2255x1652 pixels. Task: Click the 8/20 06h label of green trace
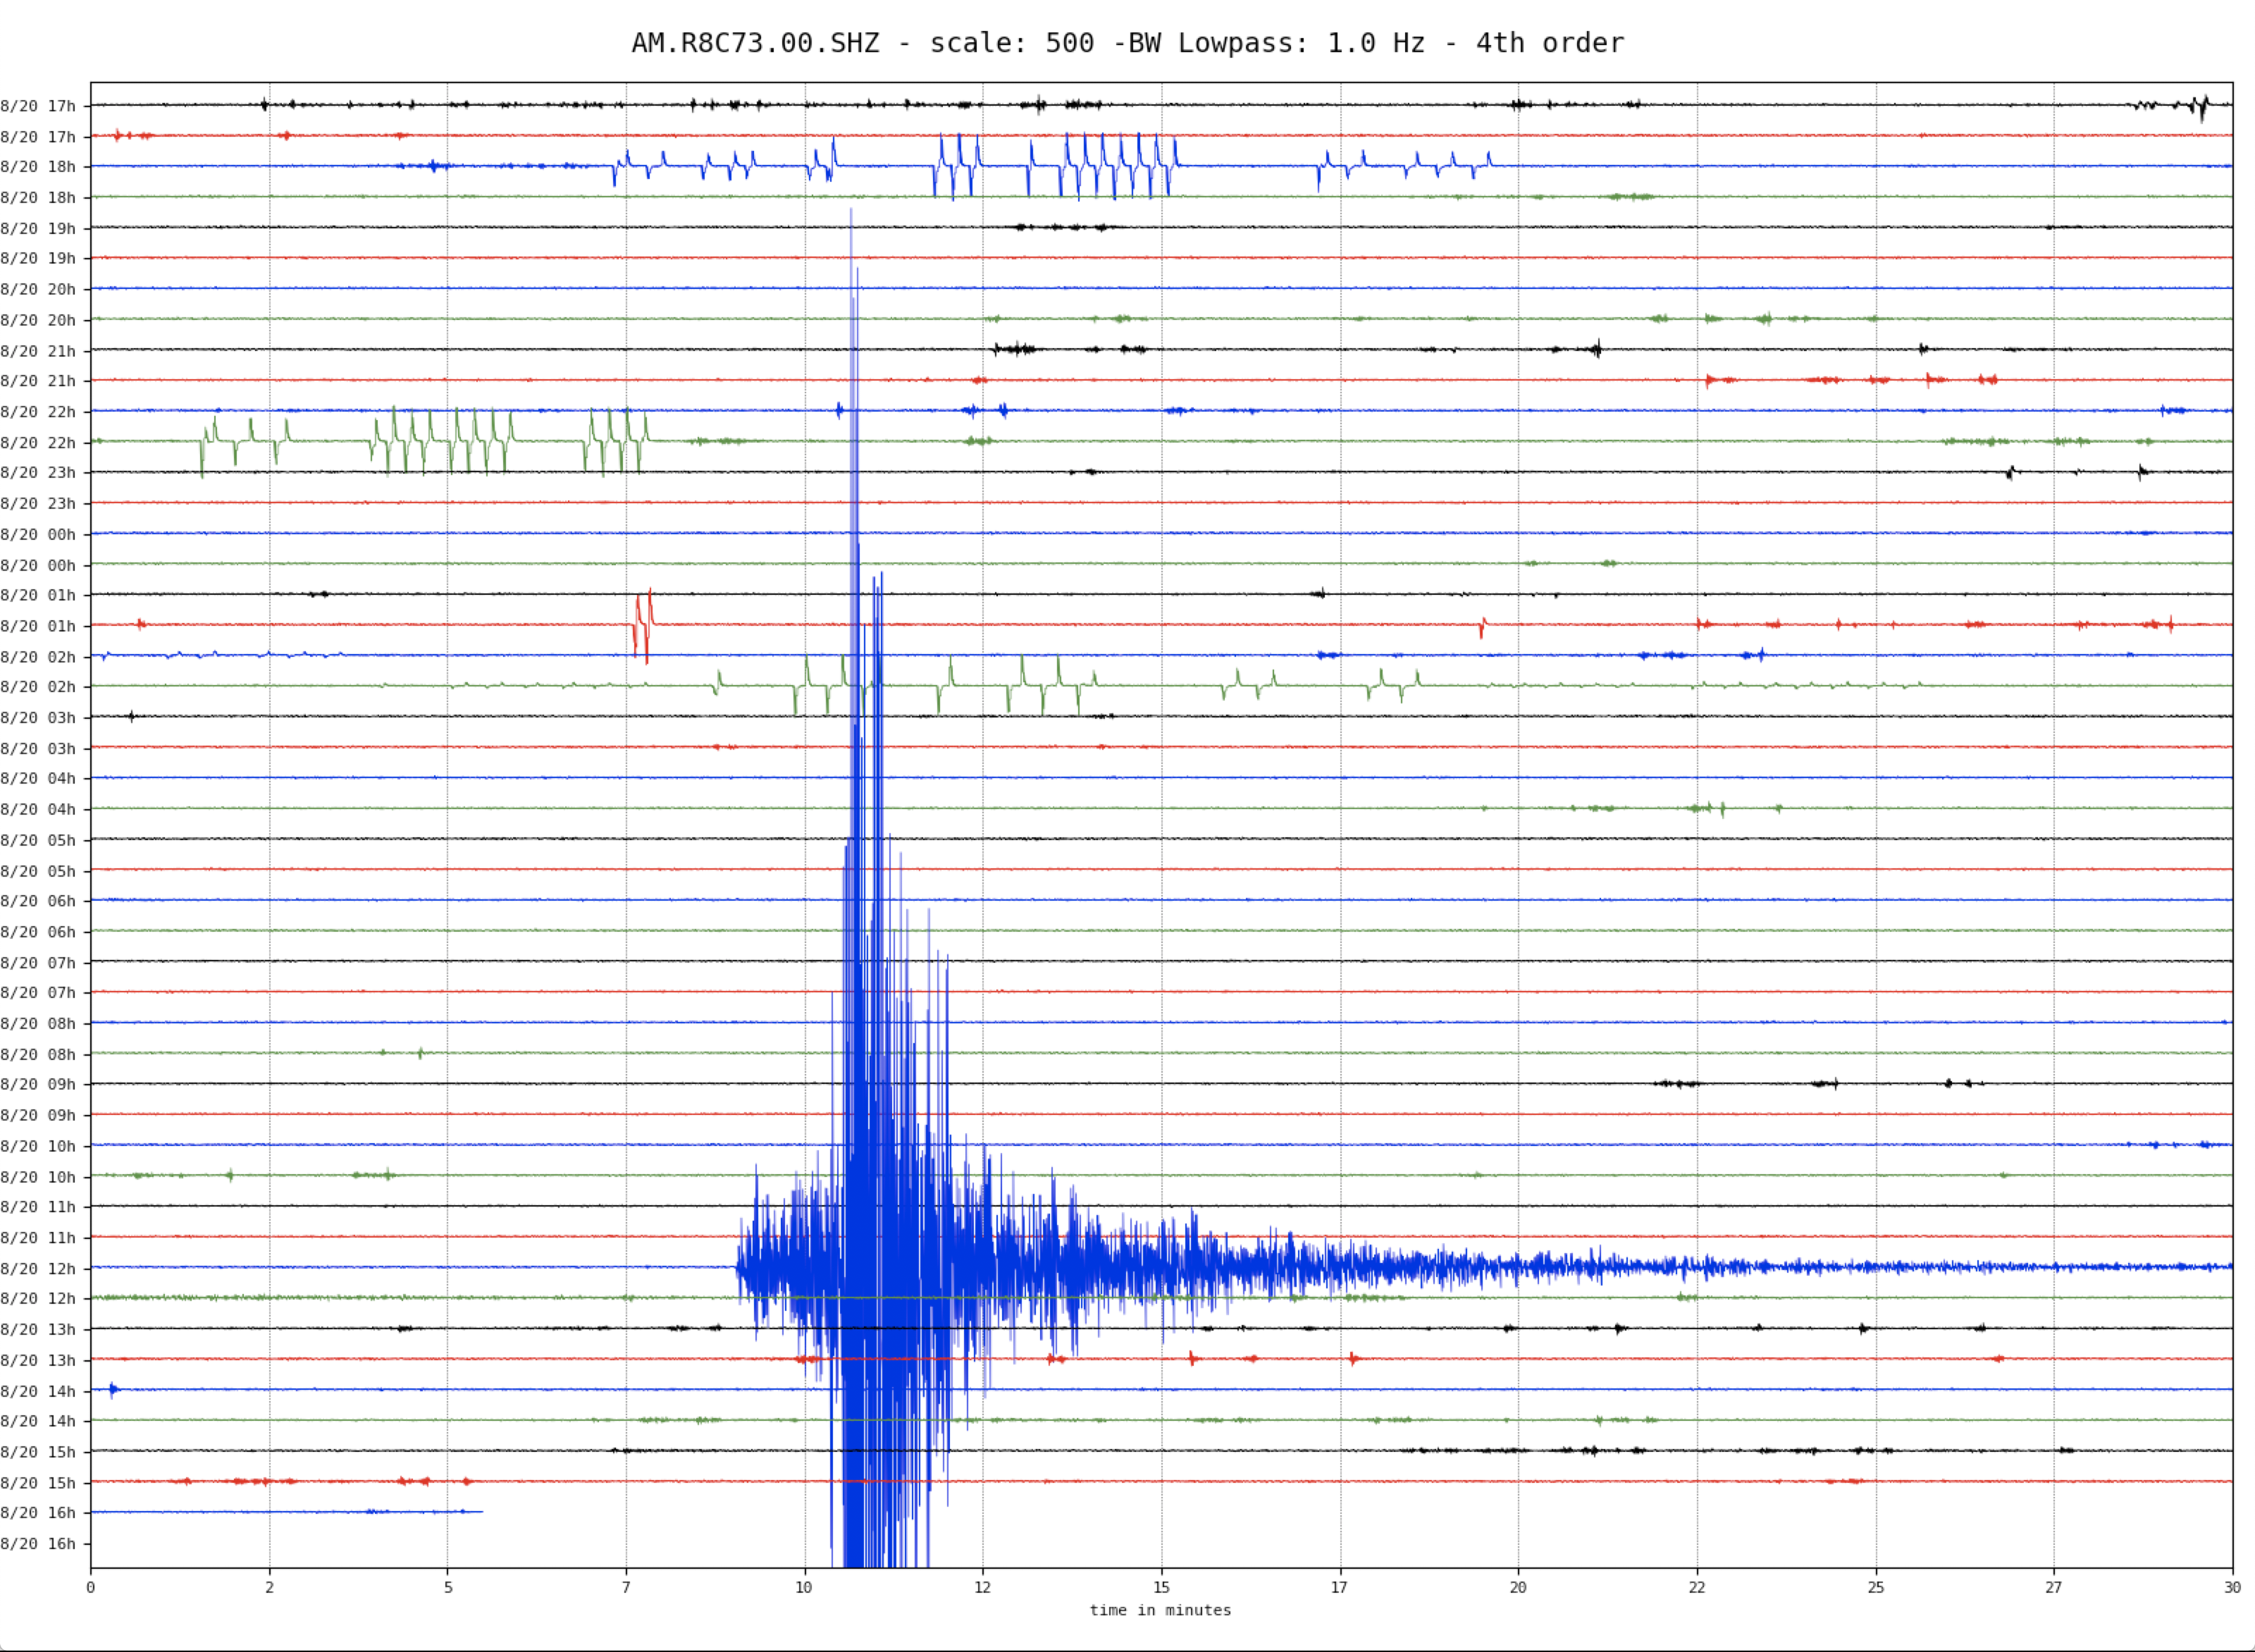[38, 932]
